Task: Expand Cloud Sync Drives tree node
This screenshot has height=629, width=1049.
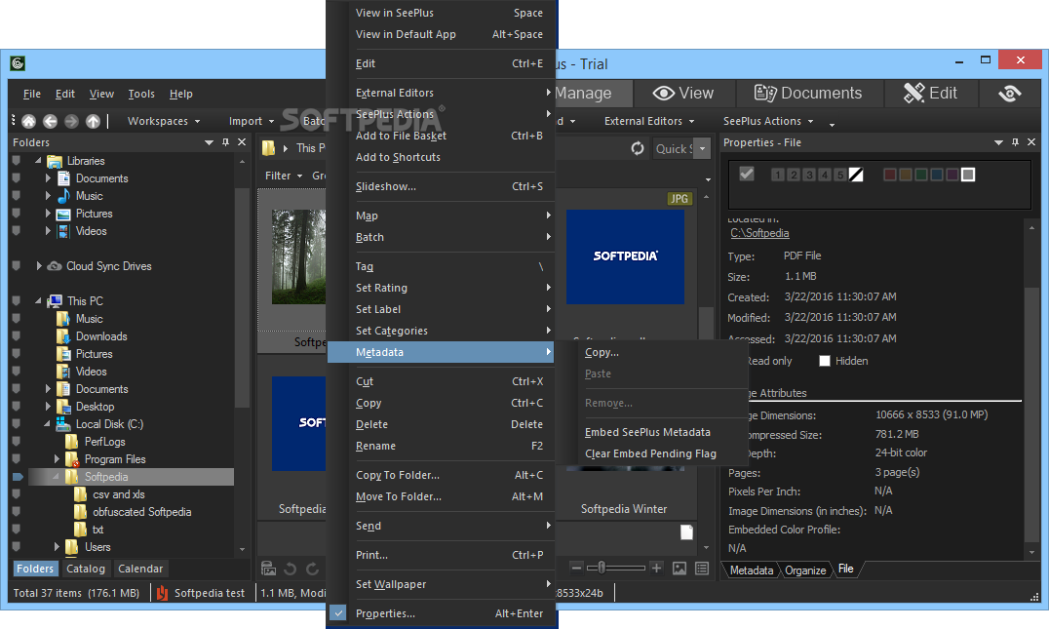Action: [39, 265]
